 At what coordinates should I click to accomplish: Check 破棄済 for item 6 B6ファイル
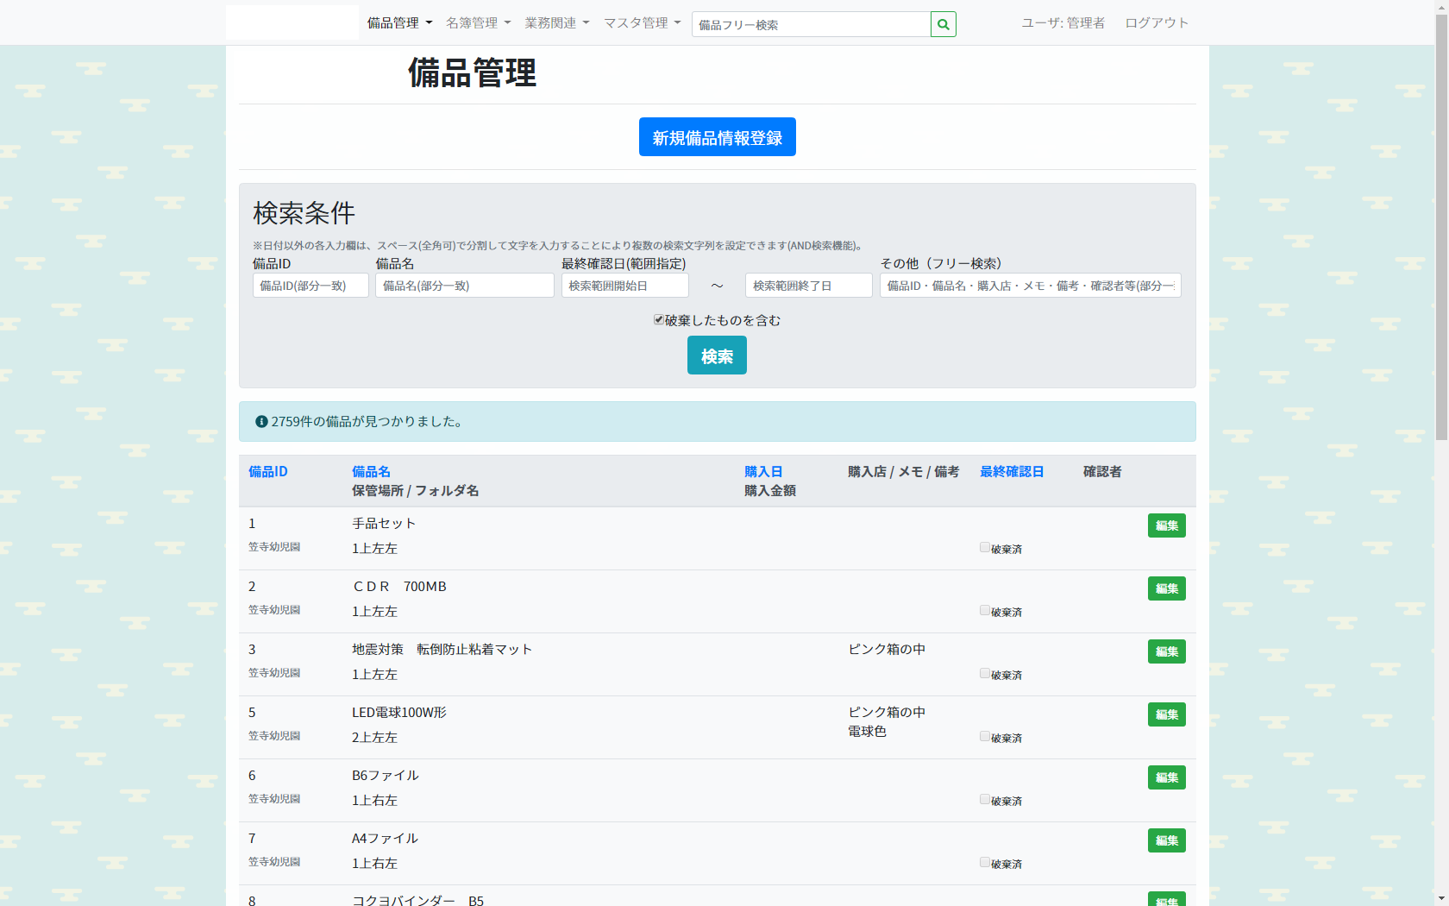tap(985, 799)
